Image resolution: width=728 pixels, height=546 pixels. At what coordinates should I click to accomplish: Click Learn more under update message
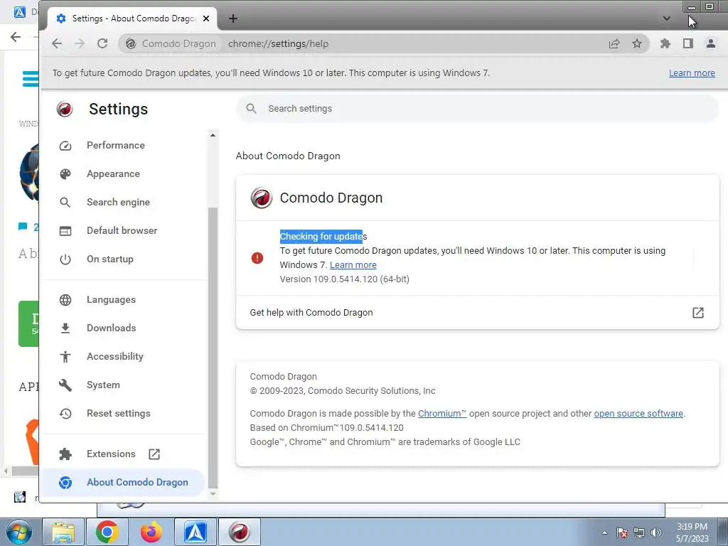[353, 264]
